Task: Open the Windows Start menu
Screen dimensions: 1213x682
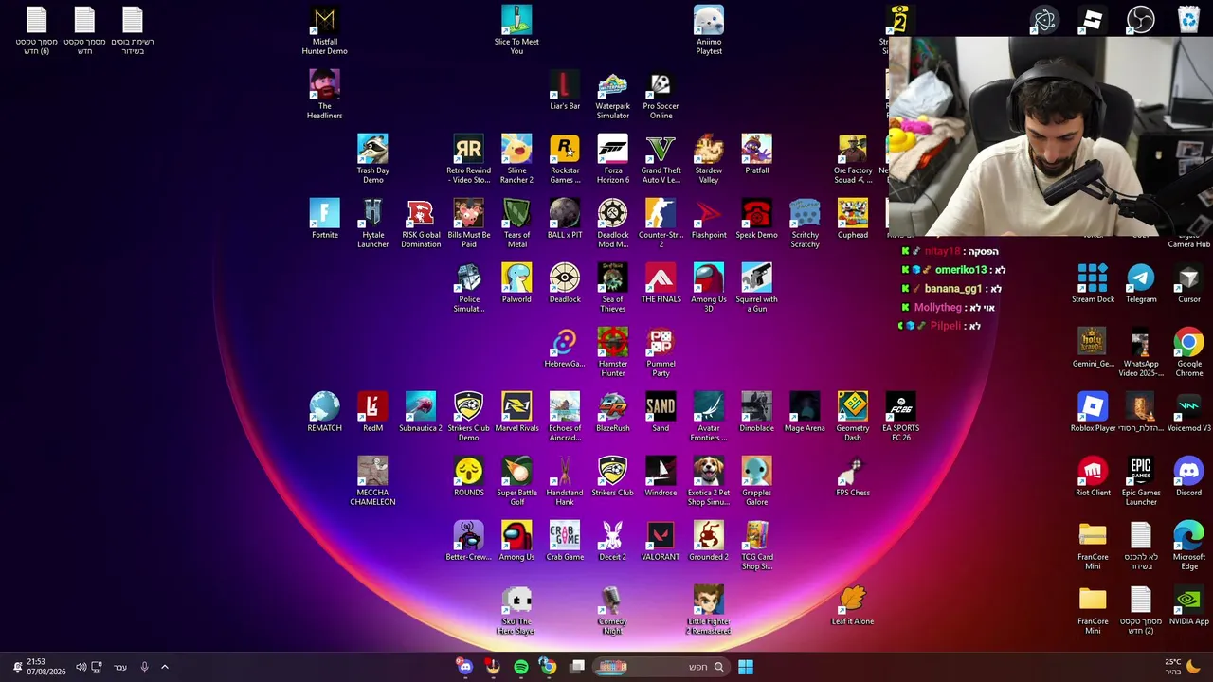Action: (x=746, y=667)
